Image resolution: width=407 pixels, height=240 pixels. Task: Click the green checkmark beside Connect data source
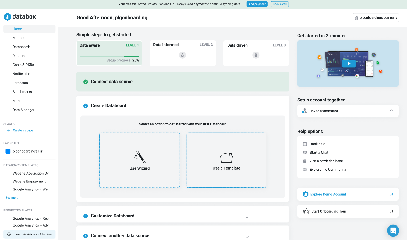tap(86, 82)
